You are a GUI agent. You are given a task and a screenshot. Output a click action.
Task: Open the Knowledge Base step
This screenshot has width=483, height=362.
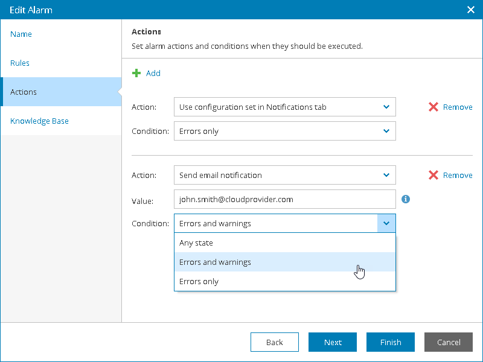pyautogui.click(x=39, y=121)
